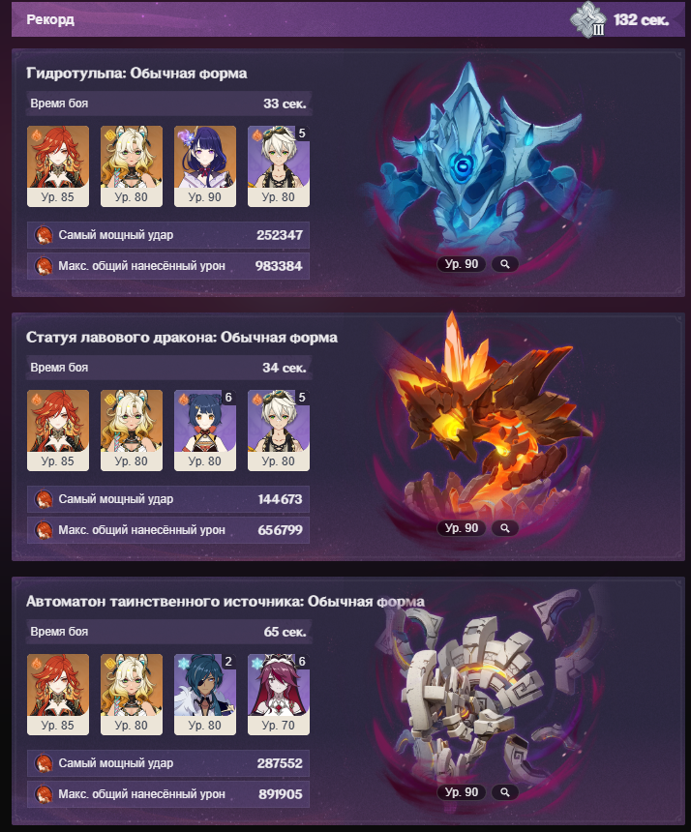Image resolution: width=691 pixels, height=832 pixels.
Task: Click magnifier icon under the automaton boss
Action: [x=505, y=791]
